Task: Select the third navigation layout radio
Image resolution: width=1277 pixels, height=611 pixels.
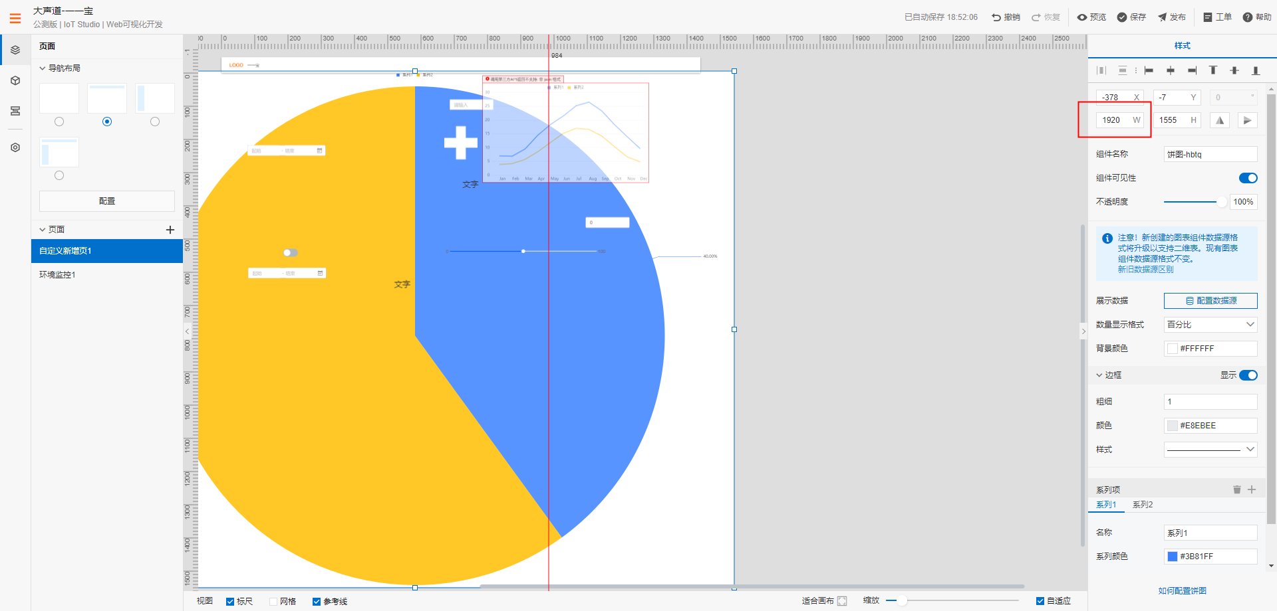Action: 155,122
